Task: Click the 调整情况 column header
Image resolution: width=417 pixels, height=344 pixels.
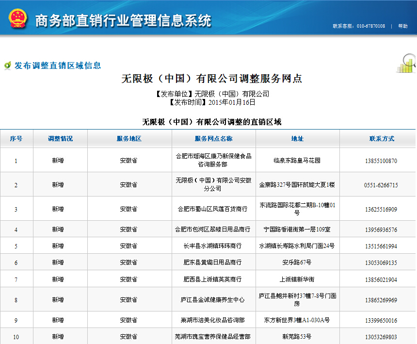Action: (60, 139)
